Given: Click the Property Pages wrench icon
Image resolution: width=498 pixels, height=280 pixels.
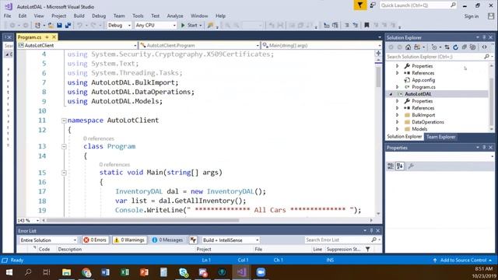Looking at the screenshot, I should tap(411, 166).
